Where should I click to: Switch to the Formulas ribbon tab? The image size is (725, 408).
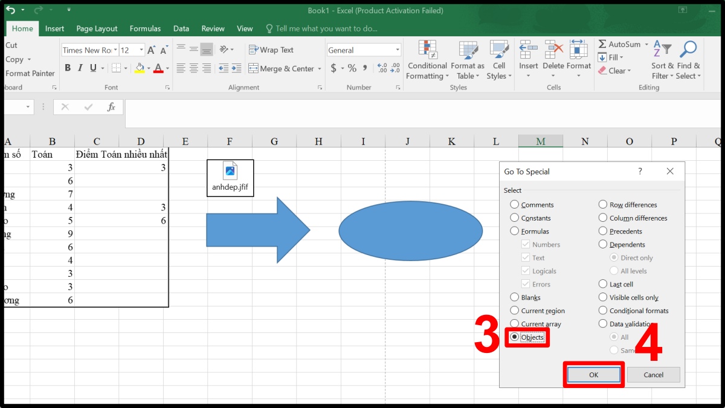145,28
